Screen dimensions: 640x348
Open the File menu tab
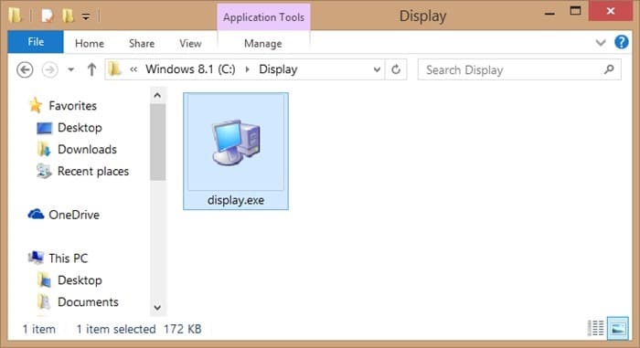pyautogui.click(x=36, y=42)
